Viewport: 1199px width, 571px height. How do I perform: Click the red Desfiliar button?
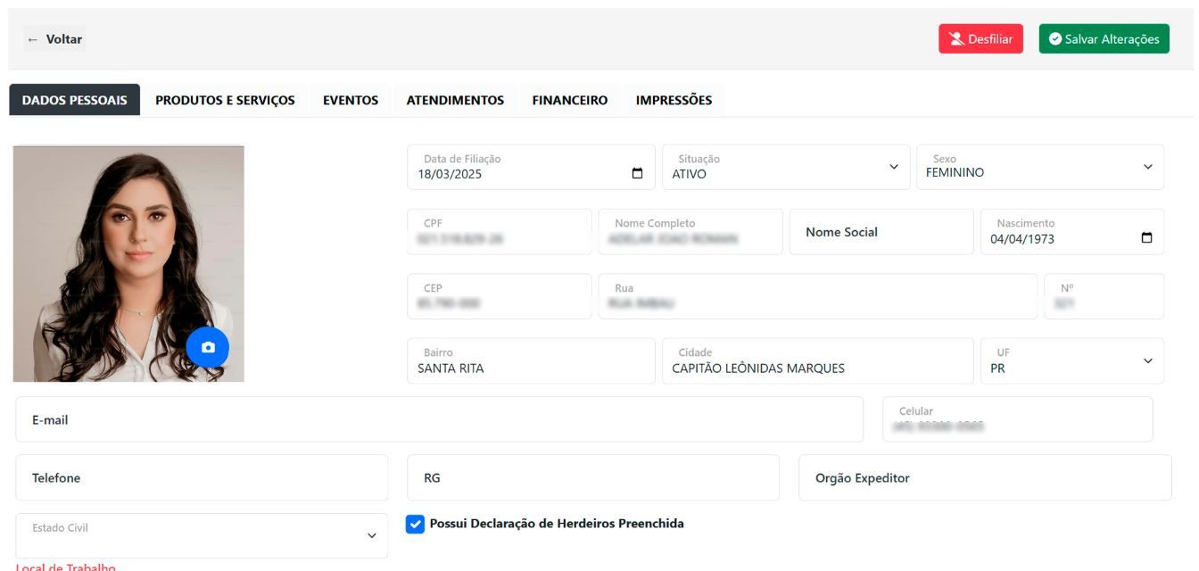pyautogui.click(x=980, y=39)
